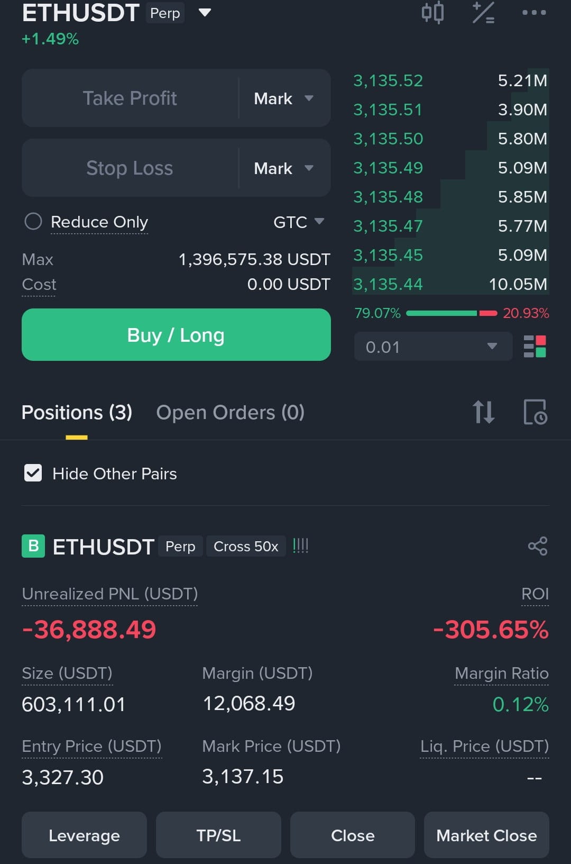Open the candlestick chart icon
The height and width of the screenshot is (864, 571).
[x=432, y=13]
